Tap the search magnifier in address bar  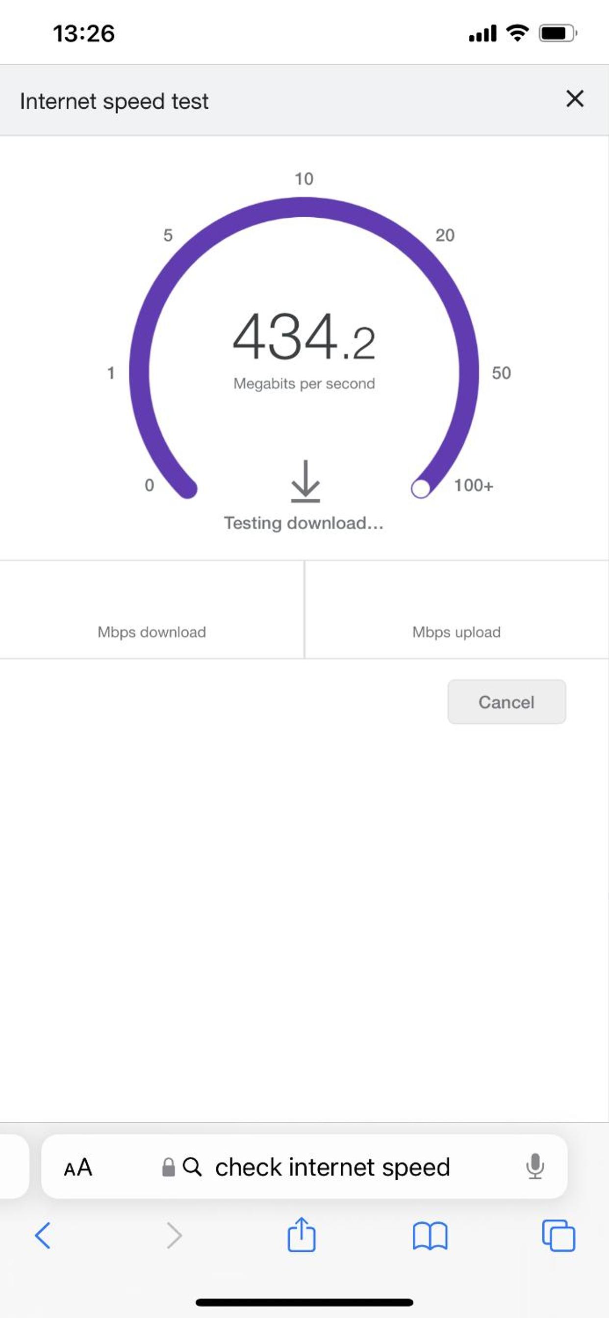pyautogui.click(x=192, y=1167)
